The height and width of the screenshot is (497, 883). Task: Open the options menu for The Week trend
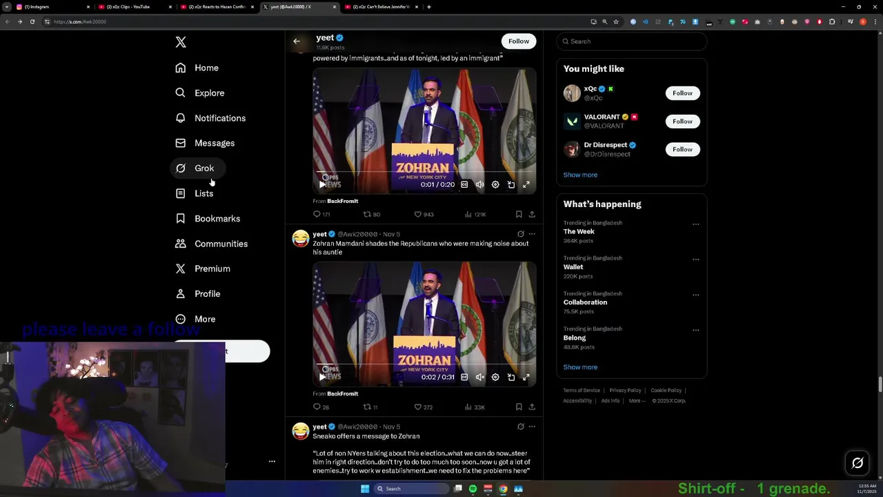[x=695, y=224]
